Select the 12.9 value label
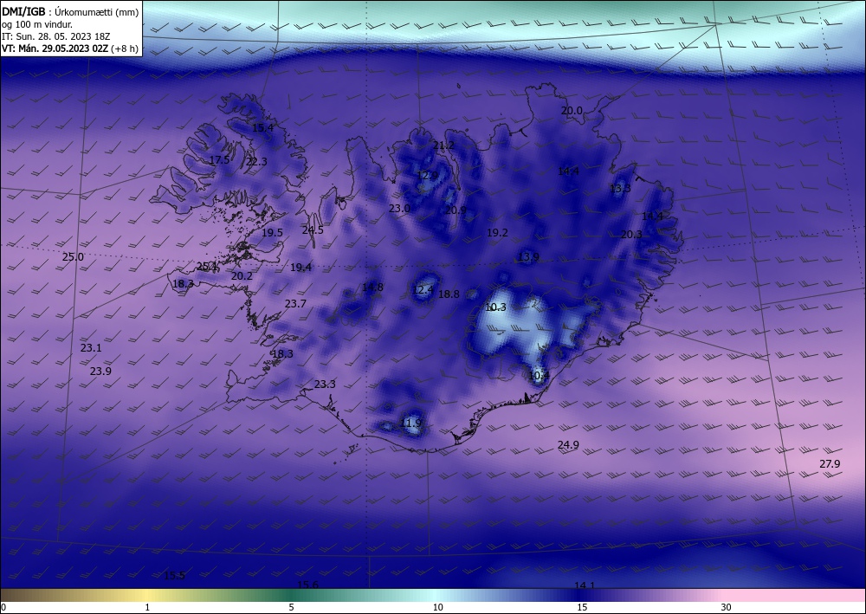 (x=427, y=176)
